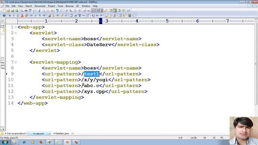Click the closing </servlet-mapping> tag
Viewport: 258px width, 145px height.
pos(57,97)
